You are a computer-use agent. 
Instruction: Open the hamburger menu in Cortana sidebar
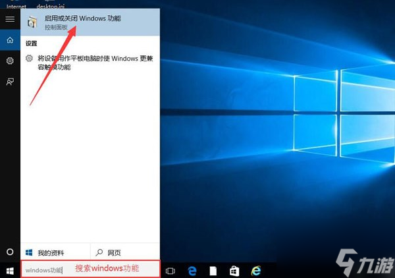pos(10,19)
